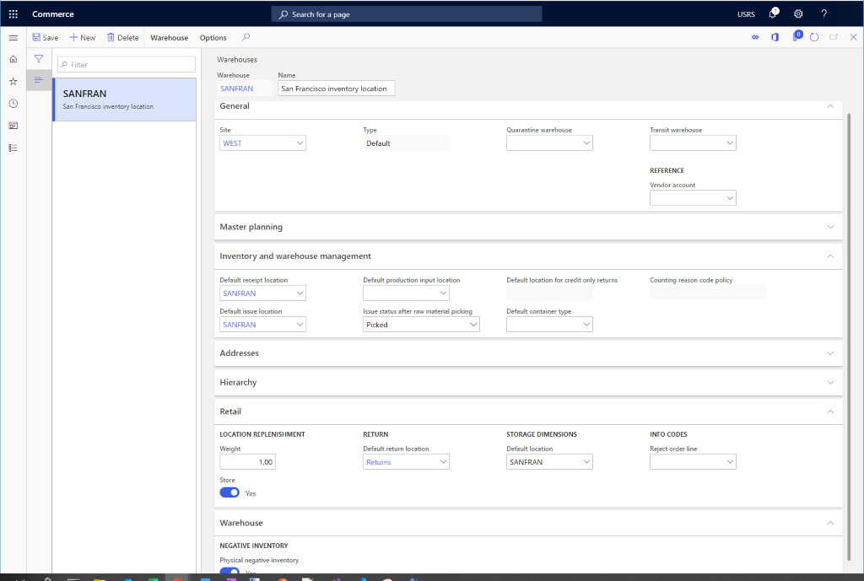The height and width of the screenshot is (581, 864).
Task: Open the Modules list icon
Action: coord(13,148)
